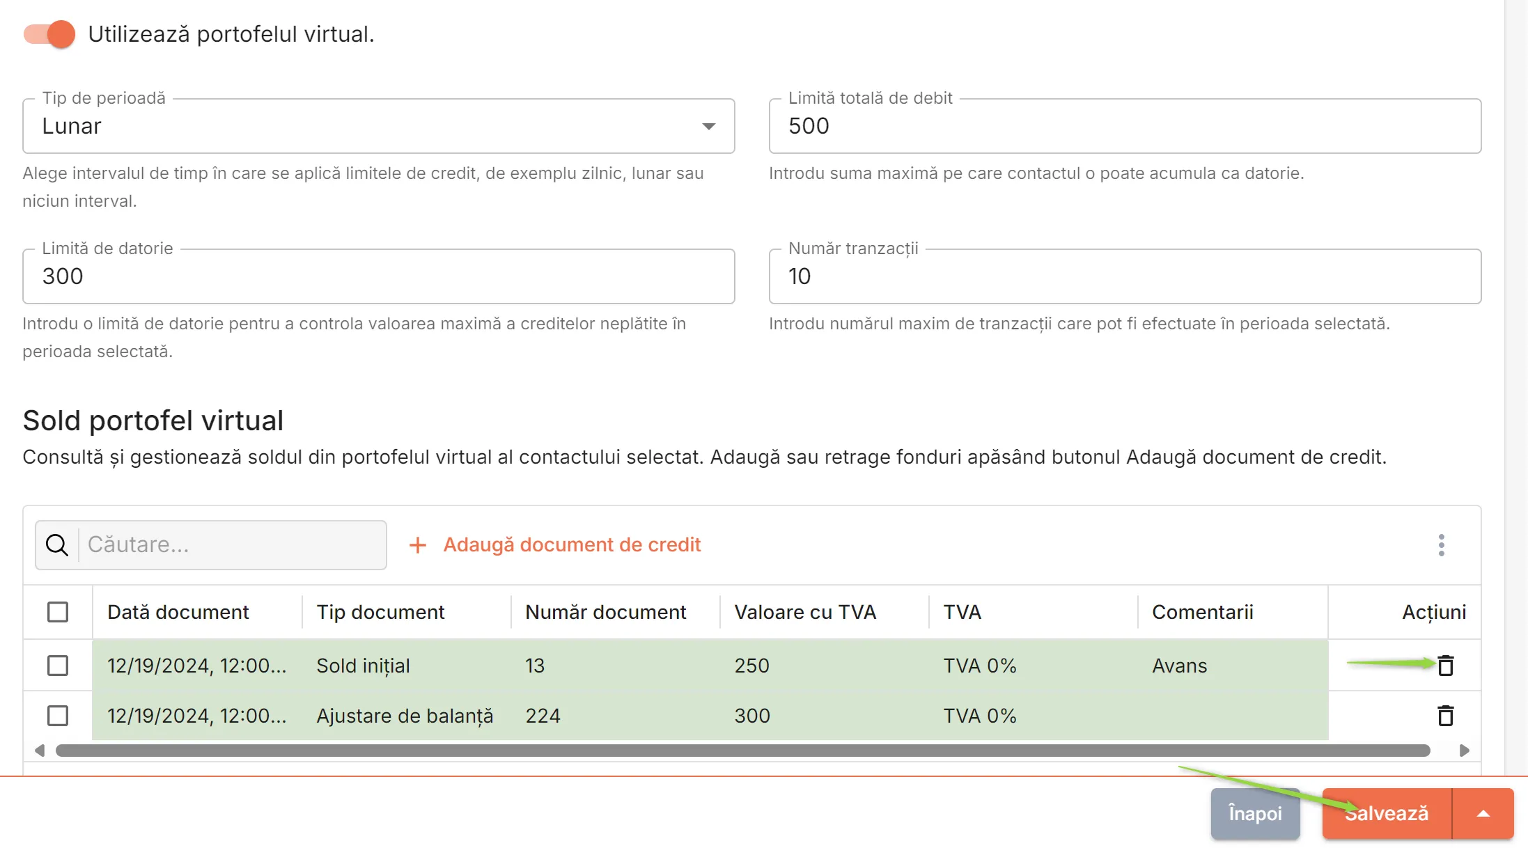Toggle off Utilizează portofelul virtual switch
Screen dimensions: 1528x848
(49, 34)
